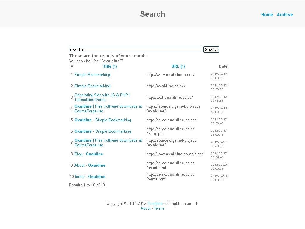Screen dimensions: 305x229
Task: Open Terms in the footer
Action: pos(159,208)
